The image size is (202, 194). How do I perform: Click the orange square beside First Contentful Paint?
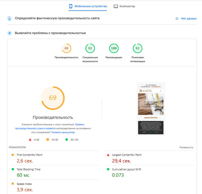point(13,155)
